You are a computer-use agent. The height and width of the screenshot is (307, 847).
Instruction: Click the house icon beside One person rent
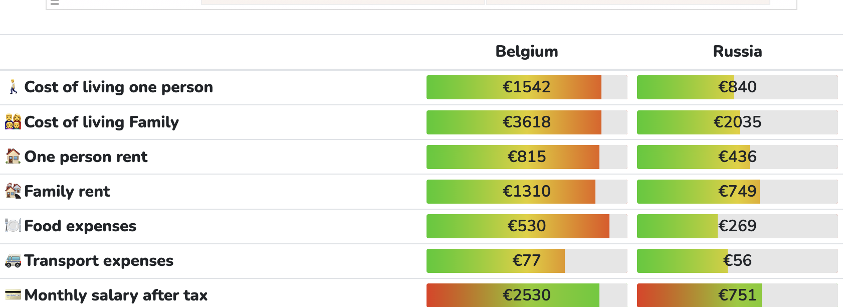coord(13,156)
